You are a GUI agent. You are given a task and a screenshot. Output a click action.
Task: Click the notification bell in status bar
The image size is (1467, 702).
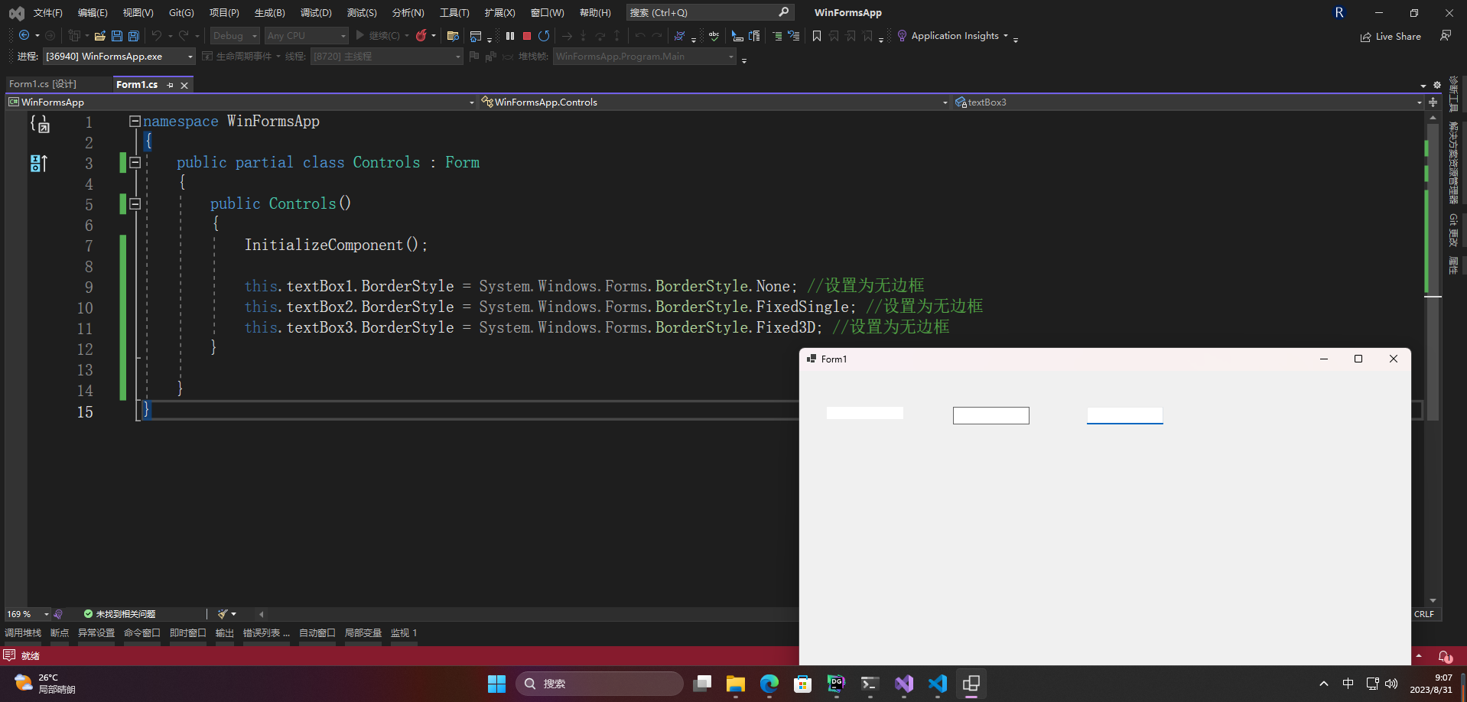pyautogui.click(x=1445, y=656)
